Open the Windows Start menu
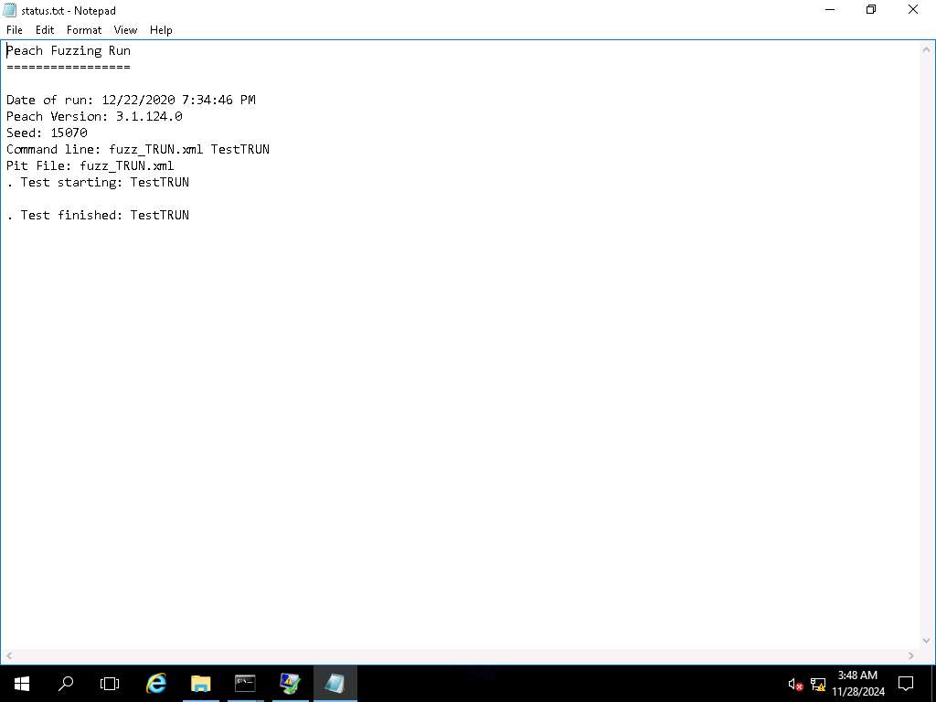Image resolution: width=936 pixels, height=702 pixels. click(21, 683)
